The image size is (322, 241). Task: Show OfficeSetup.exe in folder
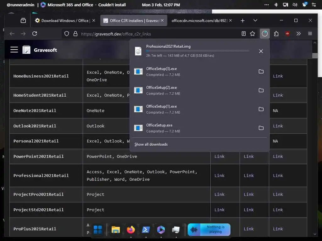point(261,128)
